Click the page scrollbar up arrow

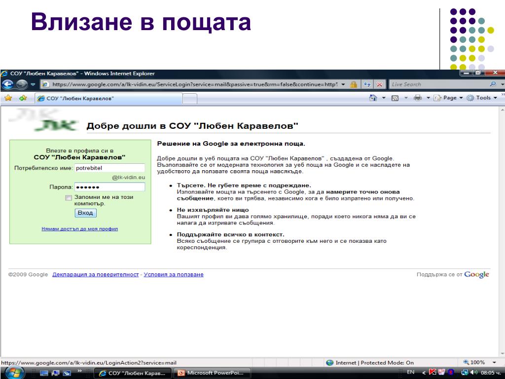[502, 110]
